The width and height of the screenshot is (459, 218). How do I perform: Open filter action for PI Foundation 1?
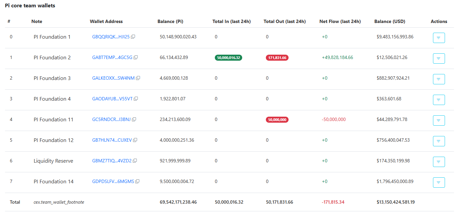[439, 38]
